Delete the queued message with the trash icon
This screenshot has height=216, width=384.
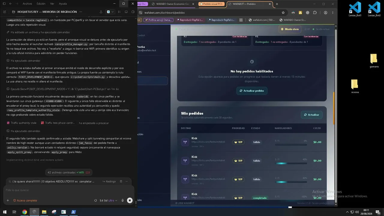[121, 181]
